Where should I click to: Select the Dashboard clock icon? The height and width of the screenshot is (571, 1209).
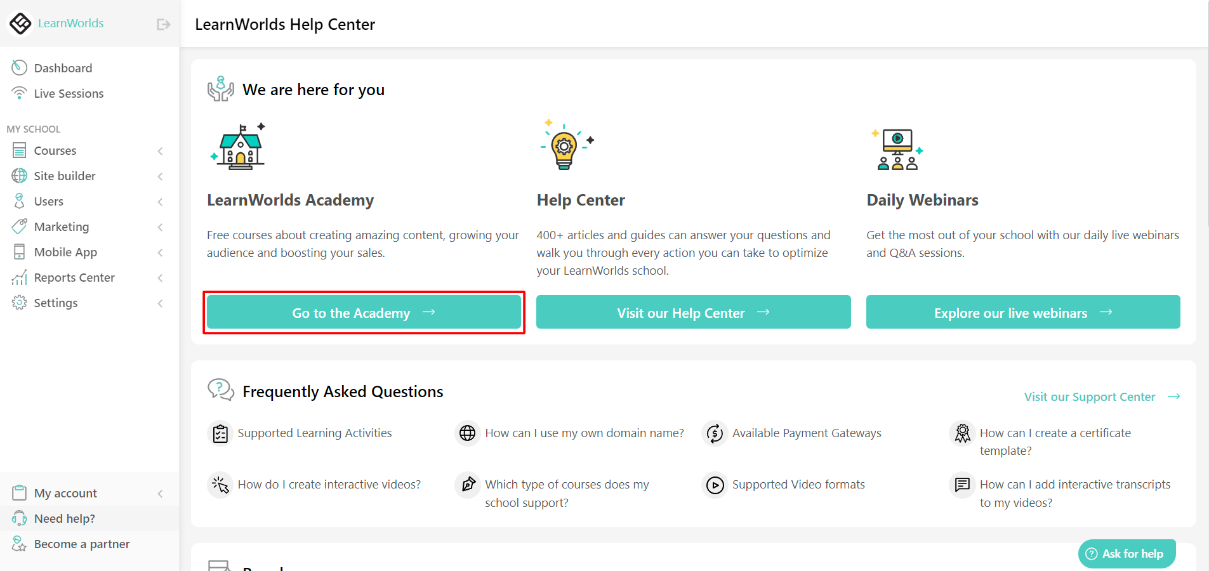[x=20, y=67]
